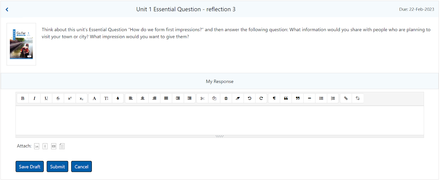The image size is (440, 181).
Task: Toggle bold formatting in editor toolbar
Action: tap(23, 98)
